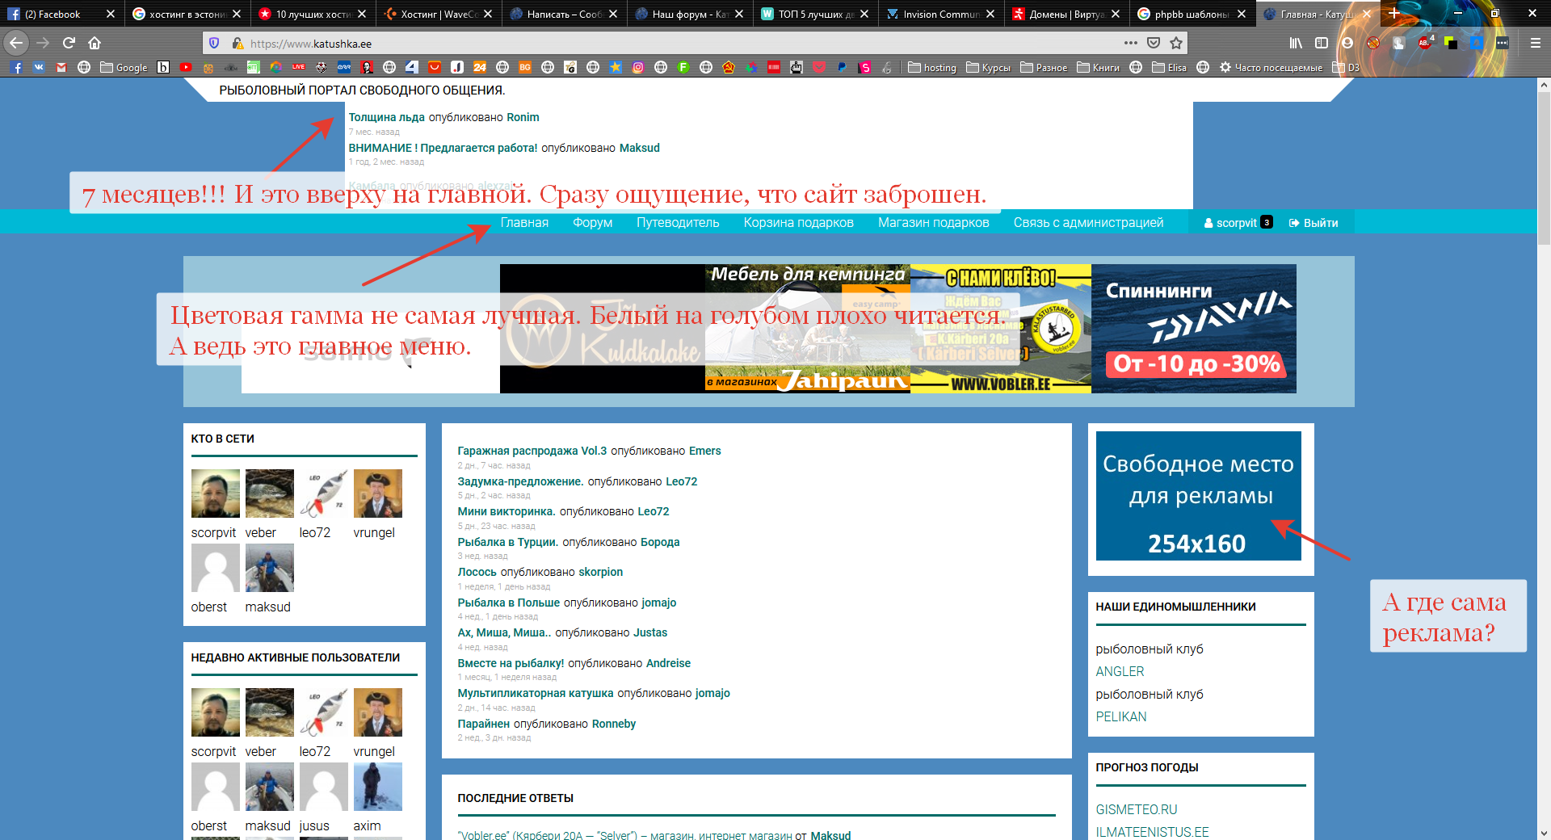
Task: Open the Instagram bookmark icon
Action: point(638,68)
